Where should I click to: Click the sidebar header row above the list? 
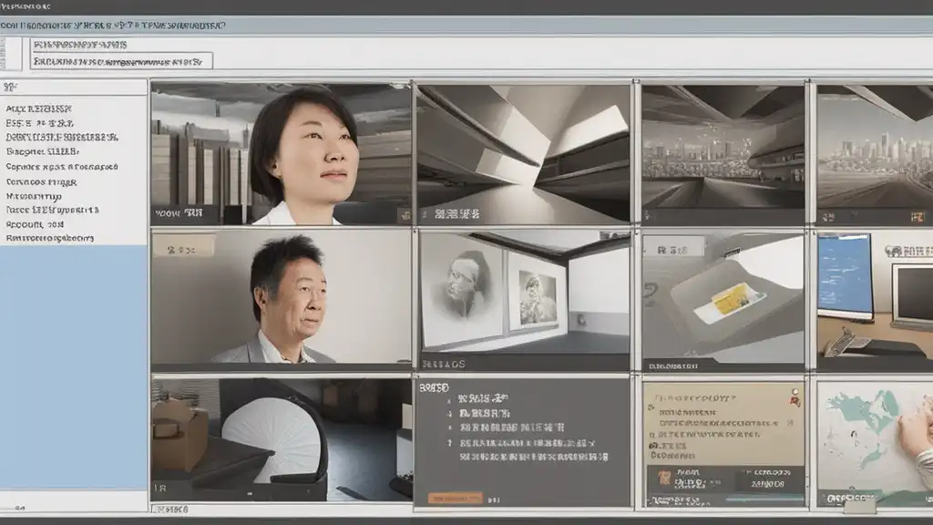pyautogui.click(x=73, y=87)
